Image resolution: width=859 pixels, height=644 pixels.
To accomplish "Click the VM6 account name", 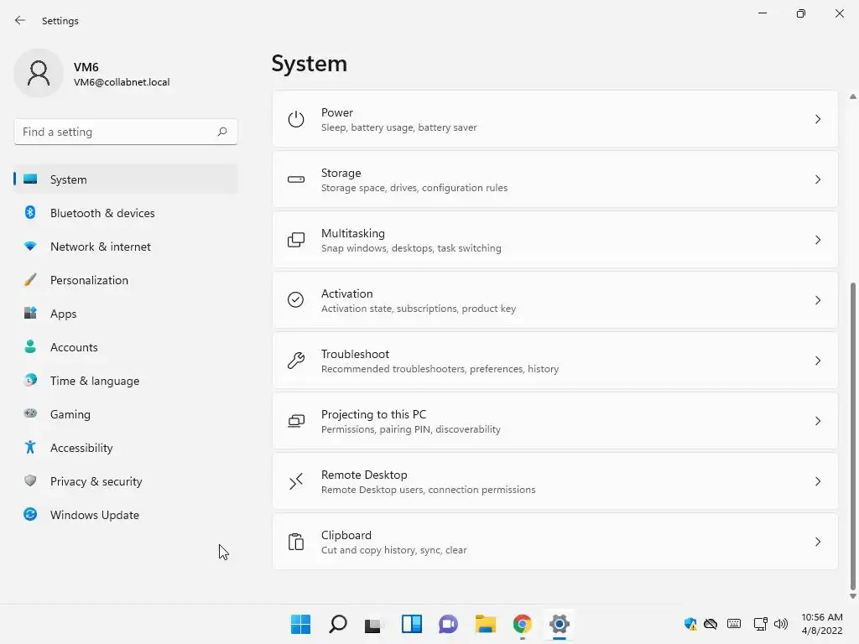I will [x=86, y=67].
